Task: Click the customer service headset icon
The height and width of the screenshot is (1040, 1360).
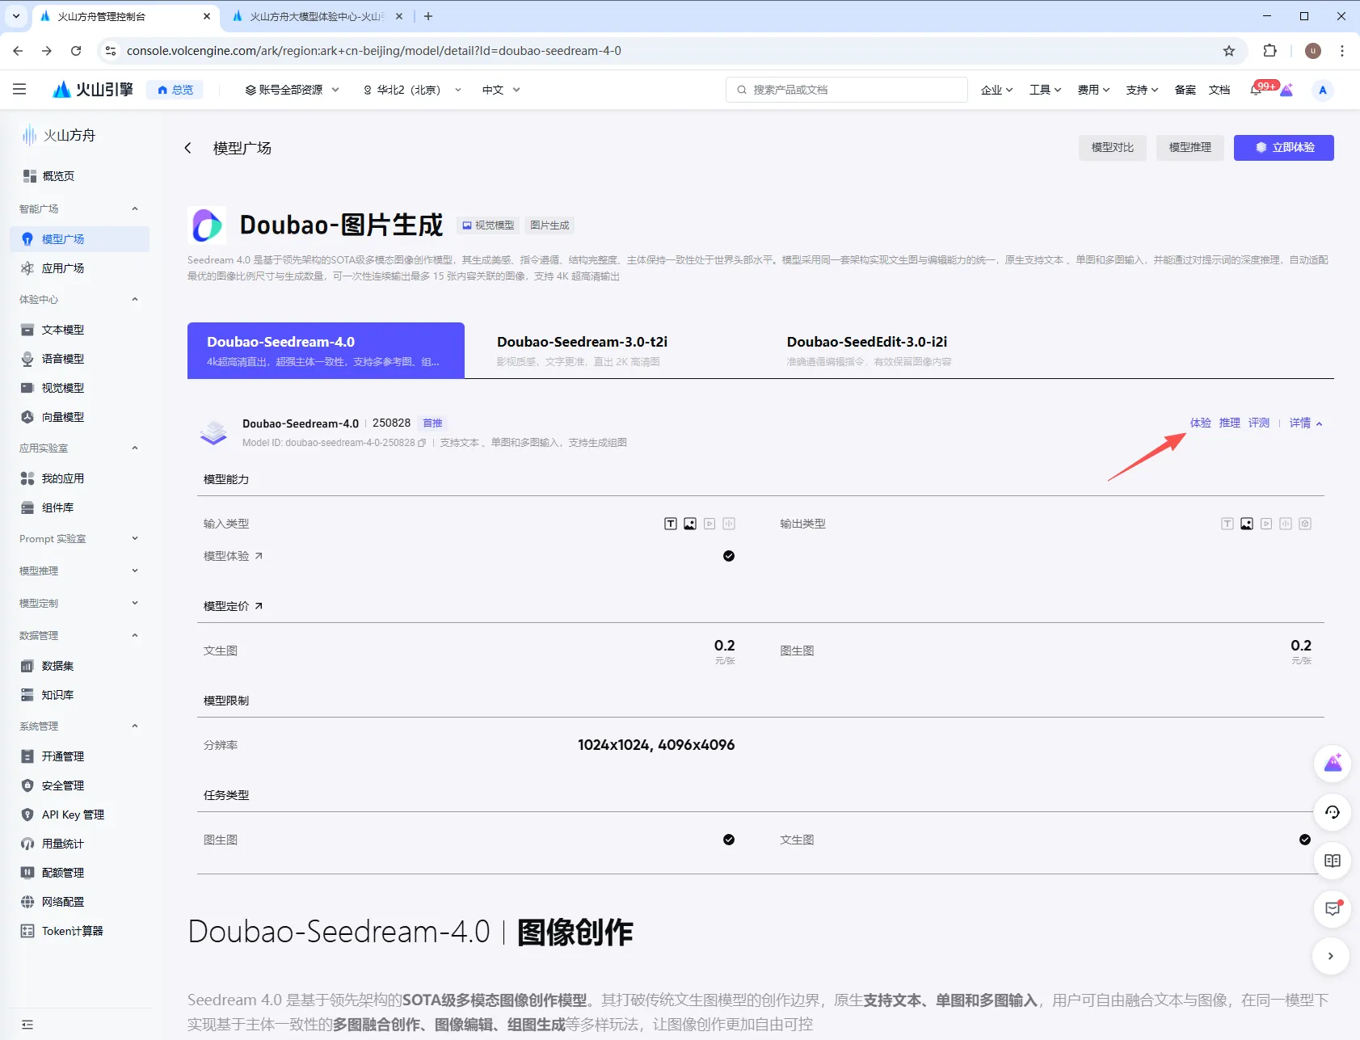Action: pyautogui.click(x=1332, y=812)
